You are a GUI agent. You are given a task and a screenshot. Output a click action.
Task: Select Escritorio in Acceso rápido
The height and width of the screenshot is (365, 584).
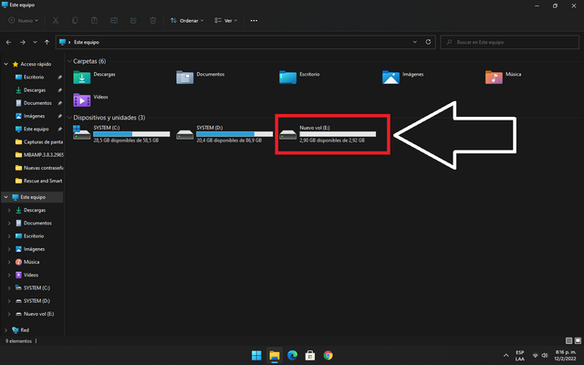(x=34, y=77)
